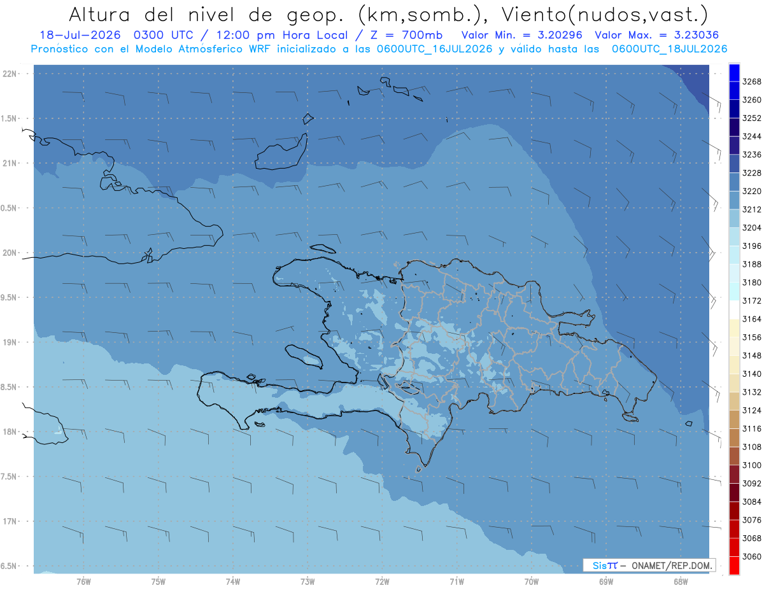Click the colorbar label '3164'
Screen dimensions: 764x590
click(x=751, y=319)
